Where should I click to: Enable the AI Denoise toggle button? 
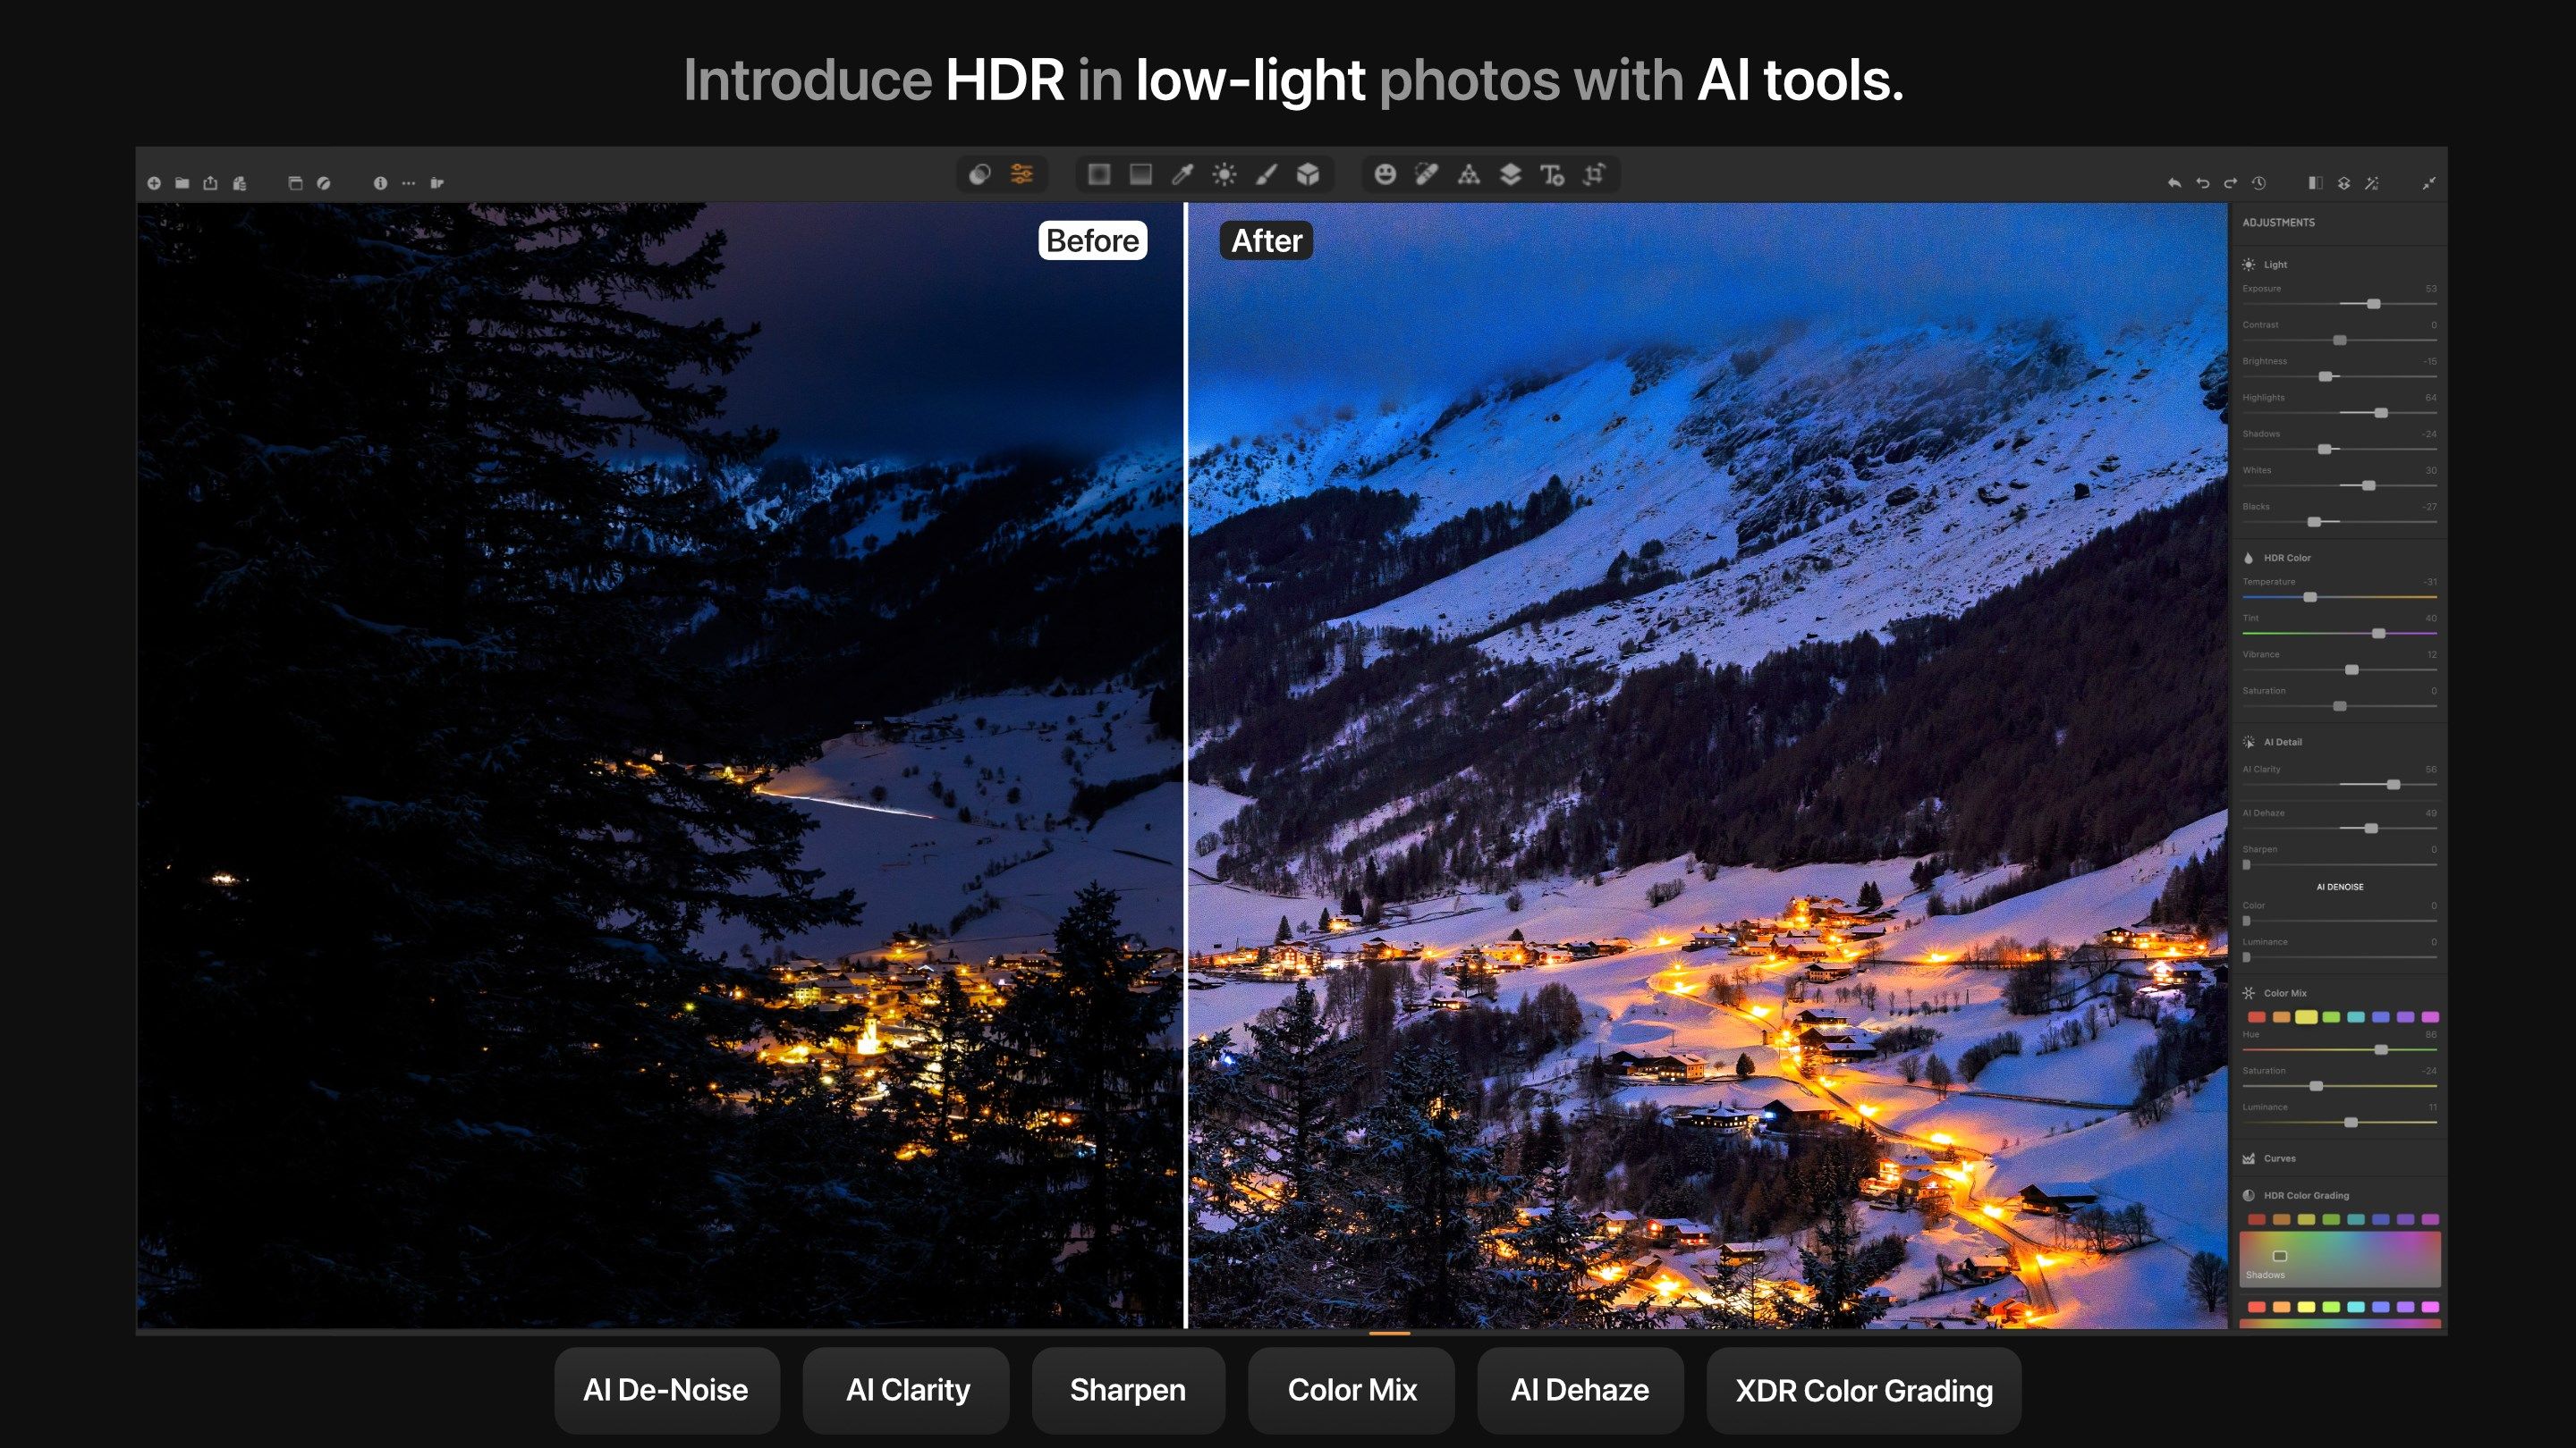tap(2339, 884)
